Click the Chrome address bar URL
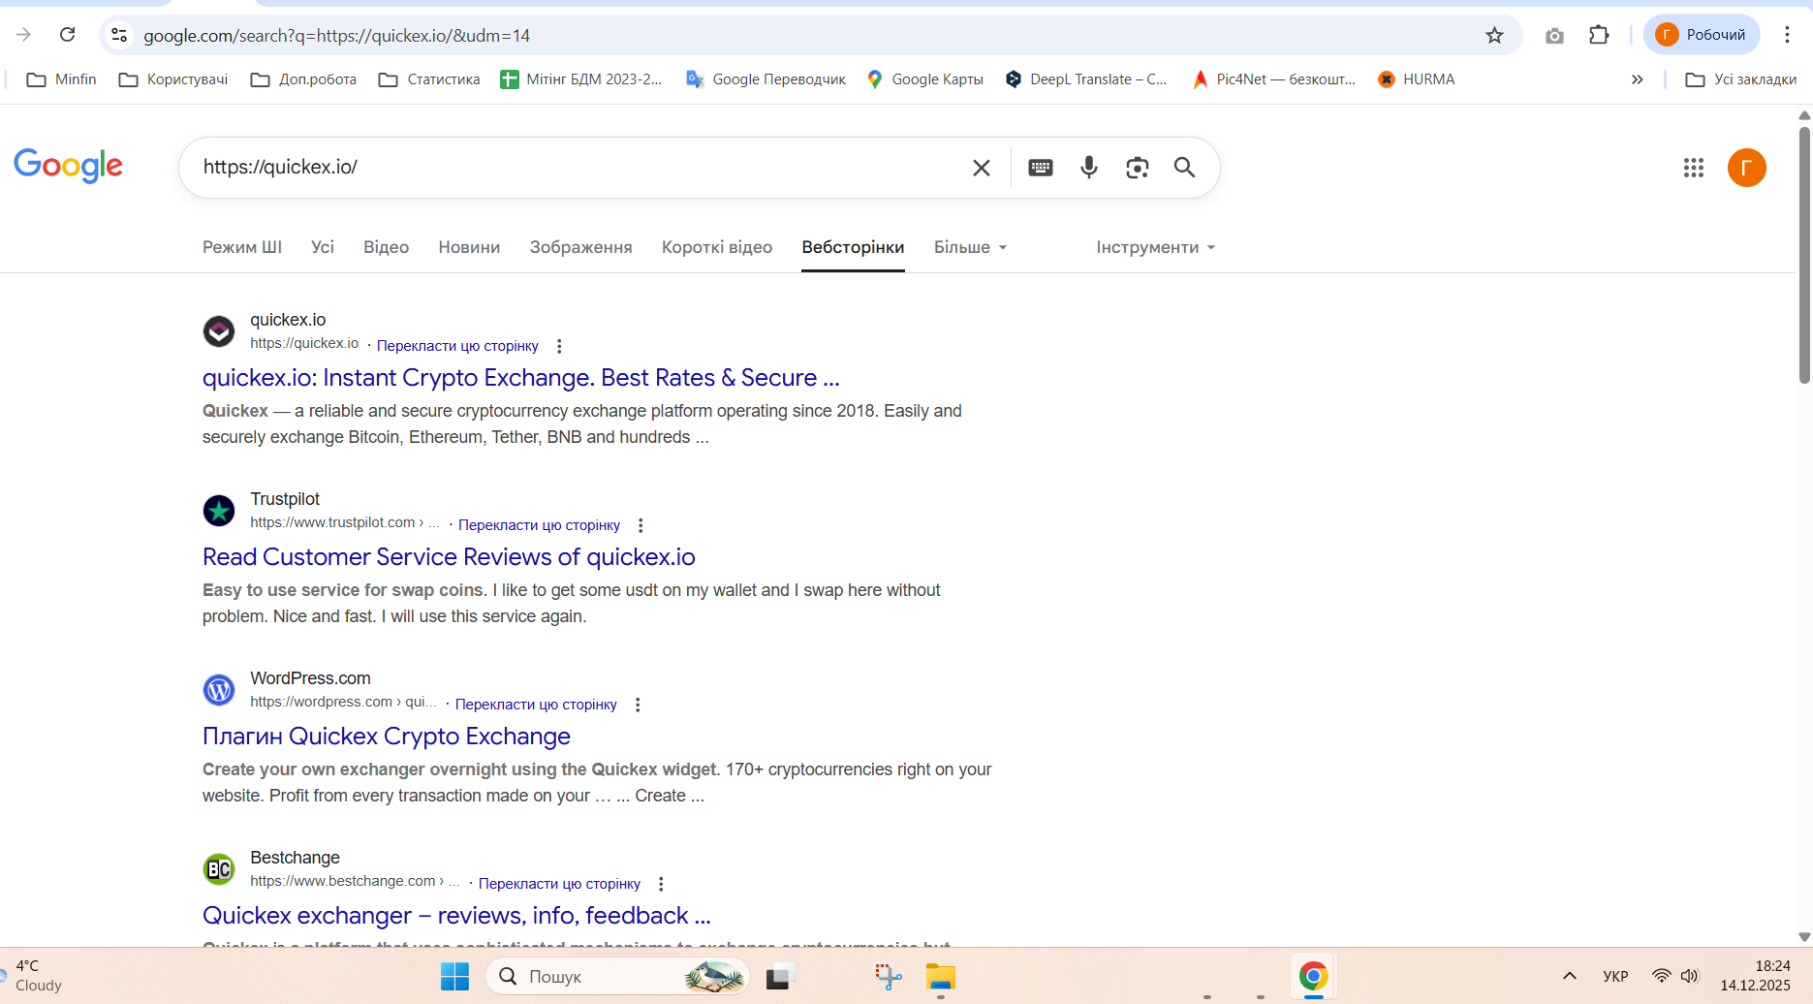The image size is (1813, 1004). 337,36
